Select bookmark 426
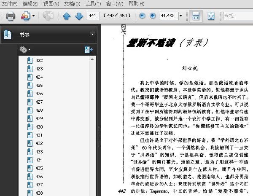Image resolution: width=253 pixels, height=196 pixels. (39, 94)
